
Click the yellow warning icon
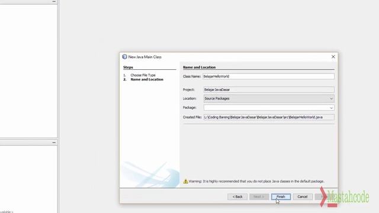(x=185, y=181)
